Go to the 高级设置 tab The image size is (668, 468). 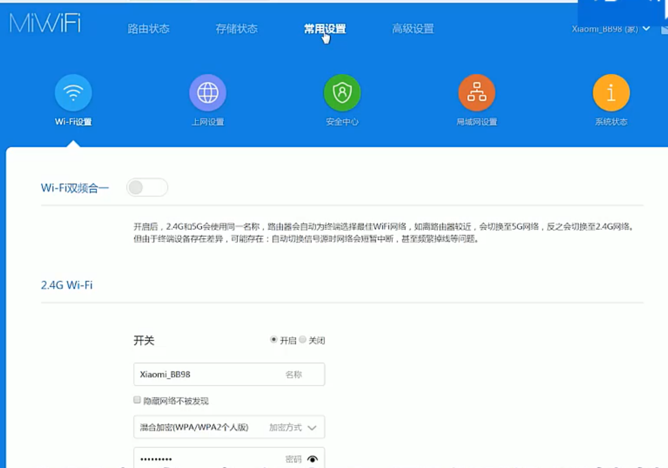[x=413, y=29]
